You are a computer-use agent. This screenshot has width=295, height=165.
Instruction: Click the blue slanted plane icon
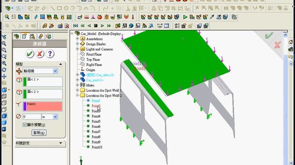point(35,17)
